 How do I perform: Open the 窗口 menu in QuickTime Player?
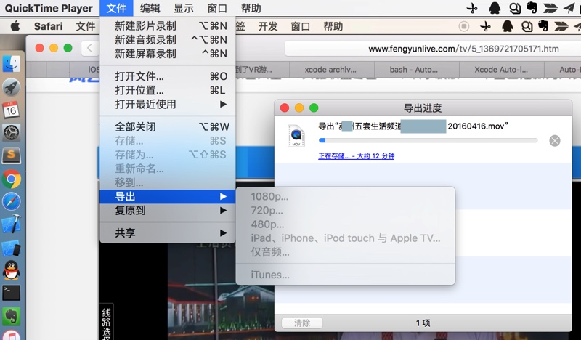click(217, 8)
